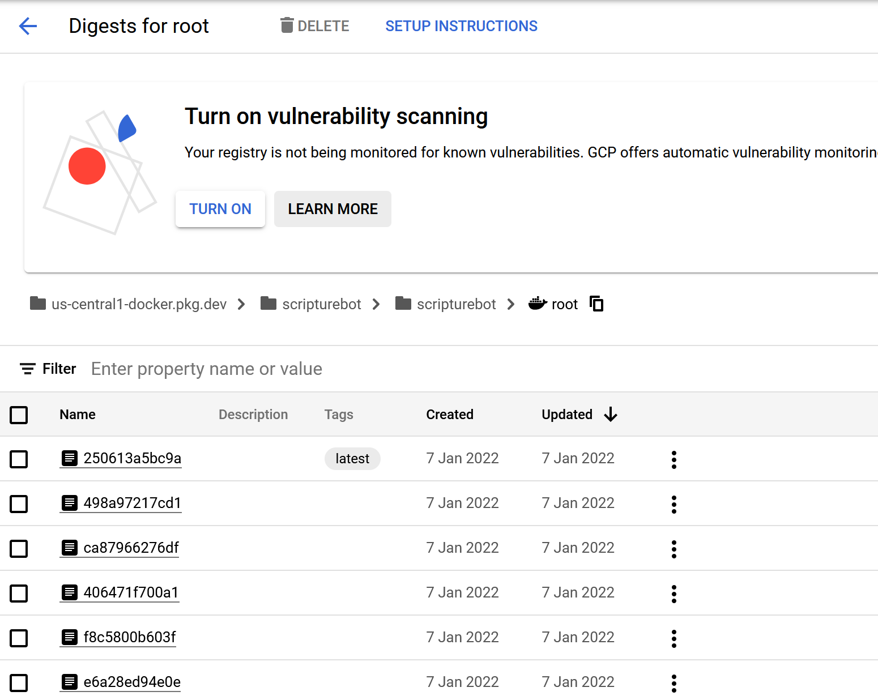
Task: Select the checkbox for digest 498a97217cd1
Action: coord(19,504)
